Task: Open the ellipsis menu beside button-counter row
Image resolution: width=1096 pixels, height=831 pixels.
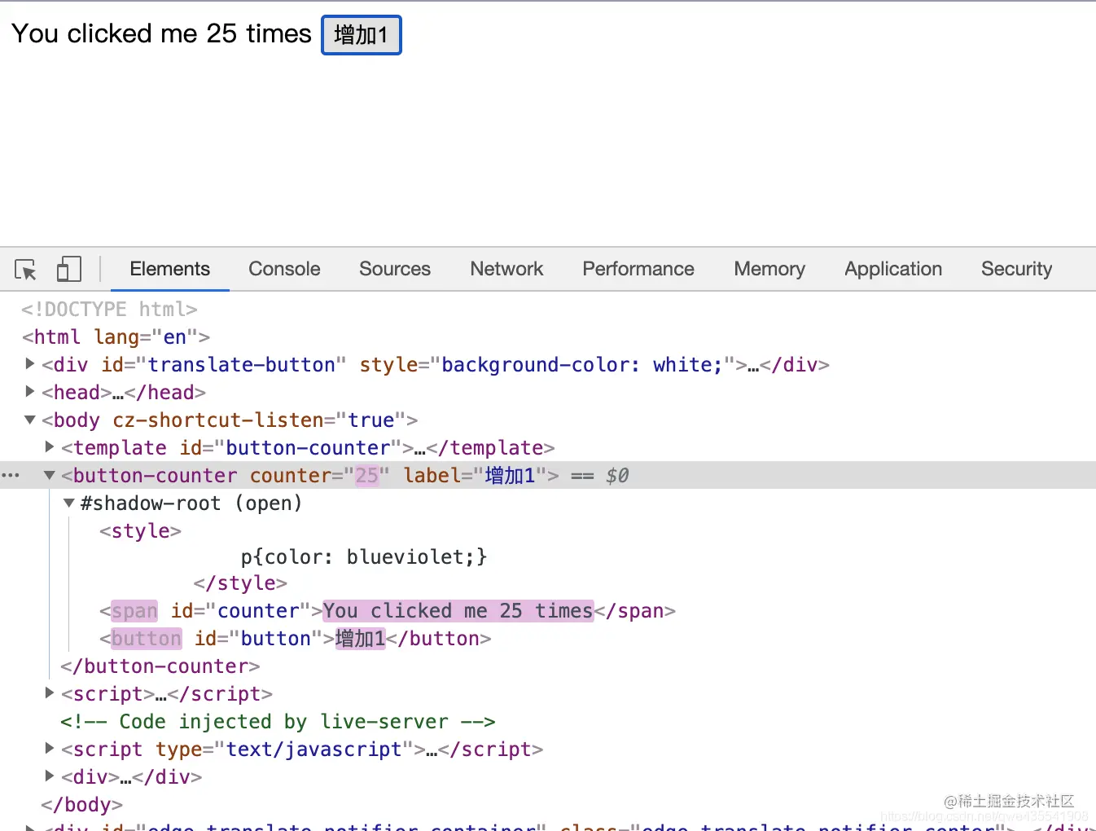Action: pos(11,475)
